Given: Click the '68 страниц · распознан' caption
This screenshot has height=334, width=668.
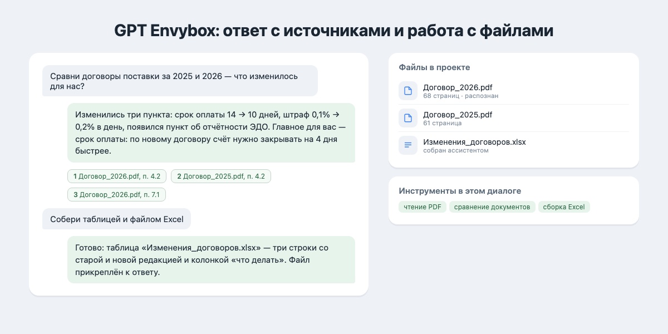Looking at the screenshot, I should coord(460,96).
